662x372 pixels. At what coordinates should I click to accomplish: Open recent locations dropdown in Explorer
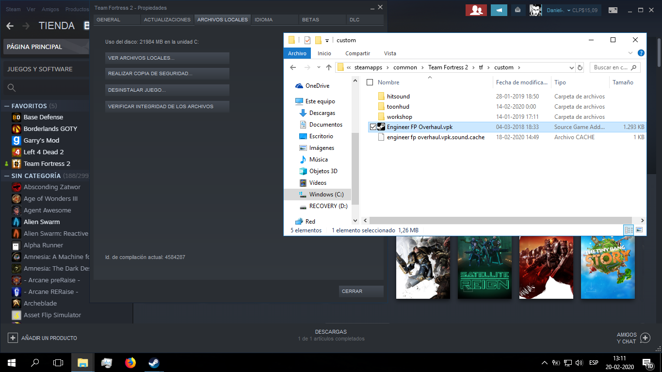click(x=319, y=67)
